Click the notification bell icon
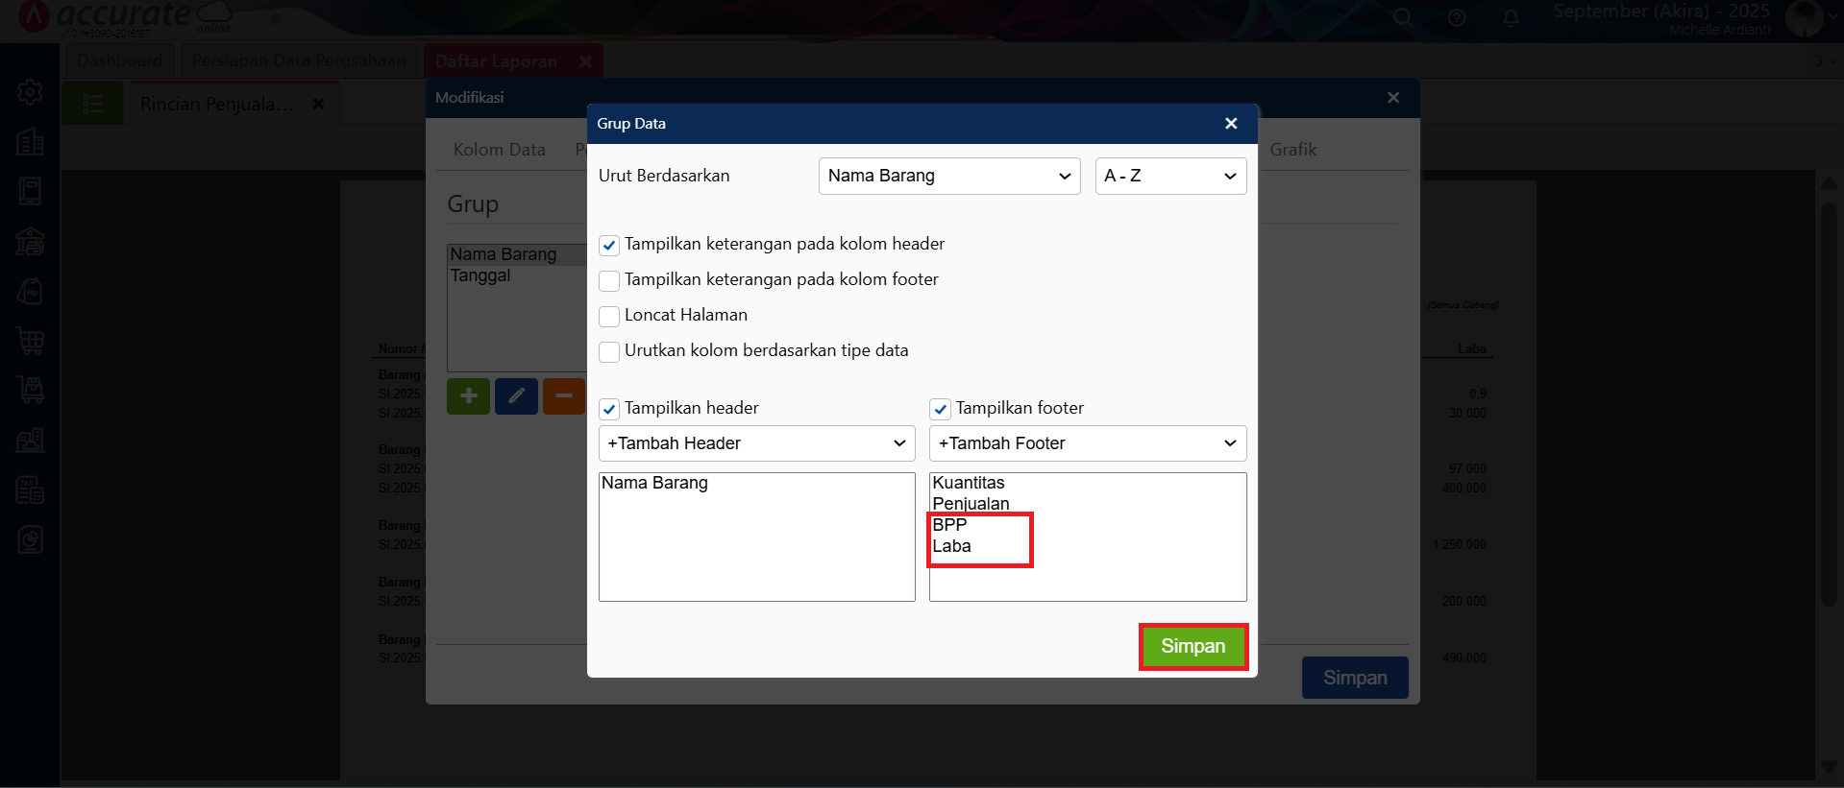The width and height of the screenshot is (1844, 788). pyautogui.click(x=1511, y=18)
